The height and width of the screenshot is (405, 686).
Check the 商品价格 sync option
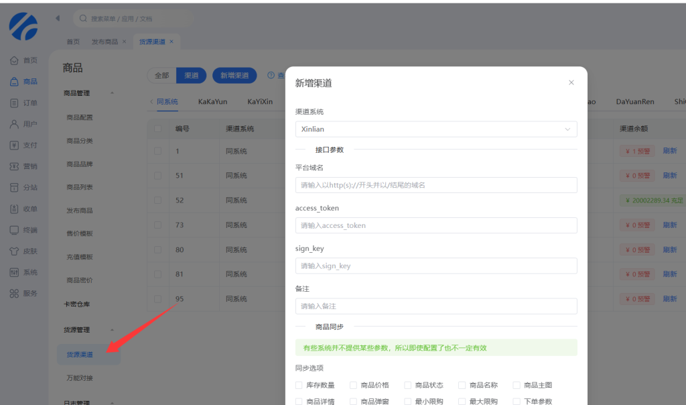[353, 386]
